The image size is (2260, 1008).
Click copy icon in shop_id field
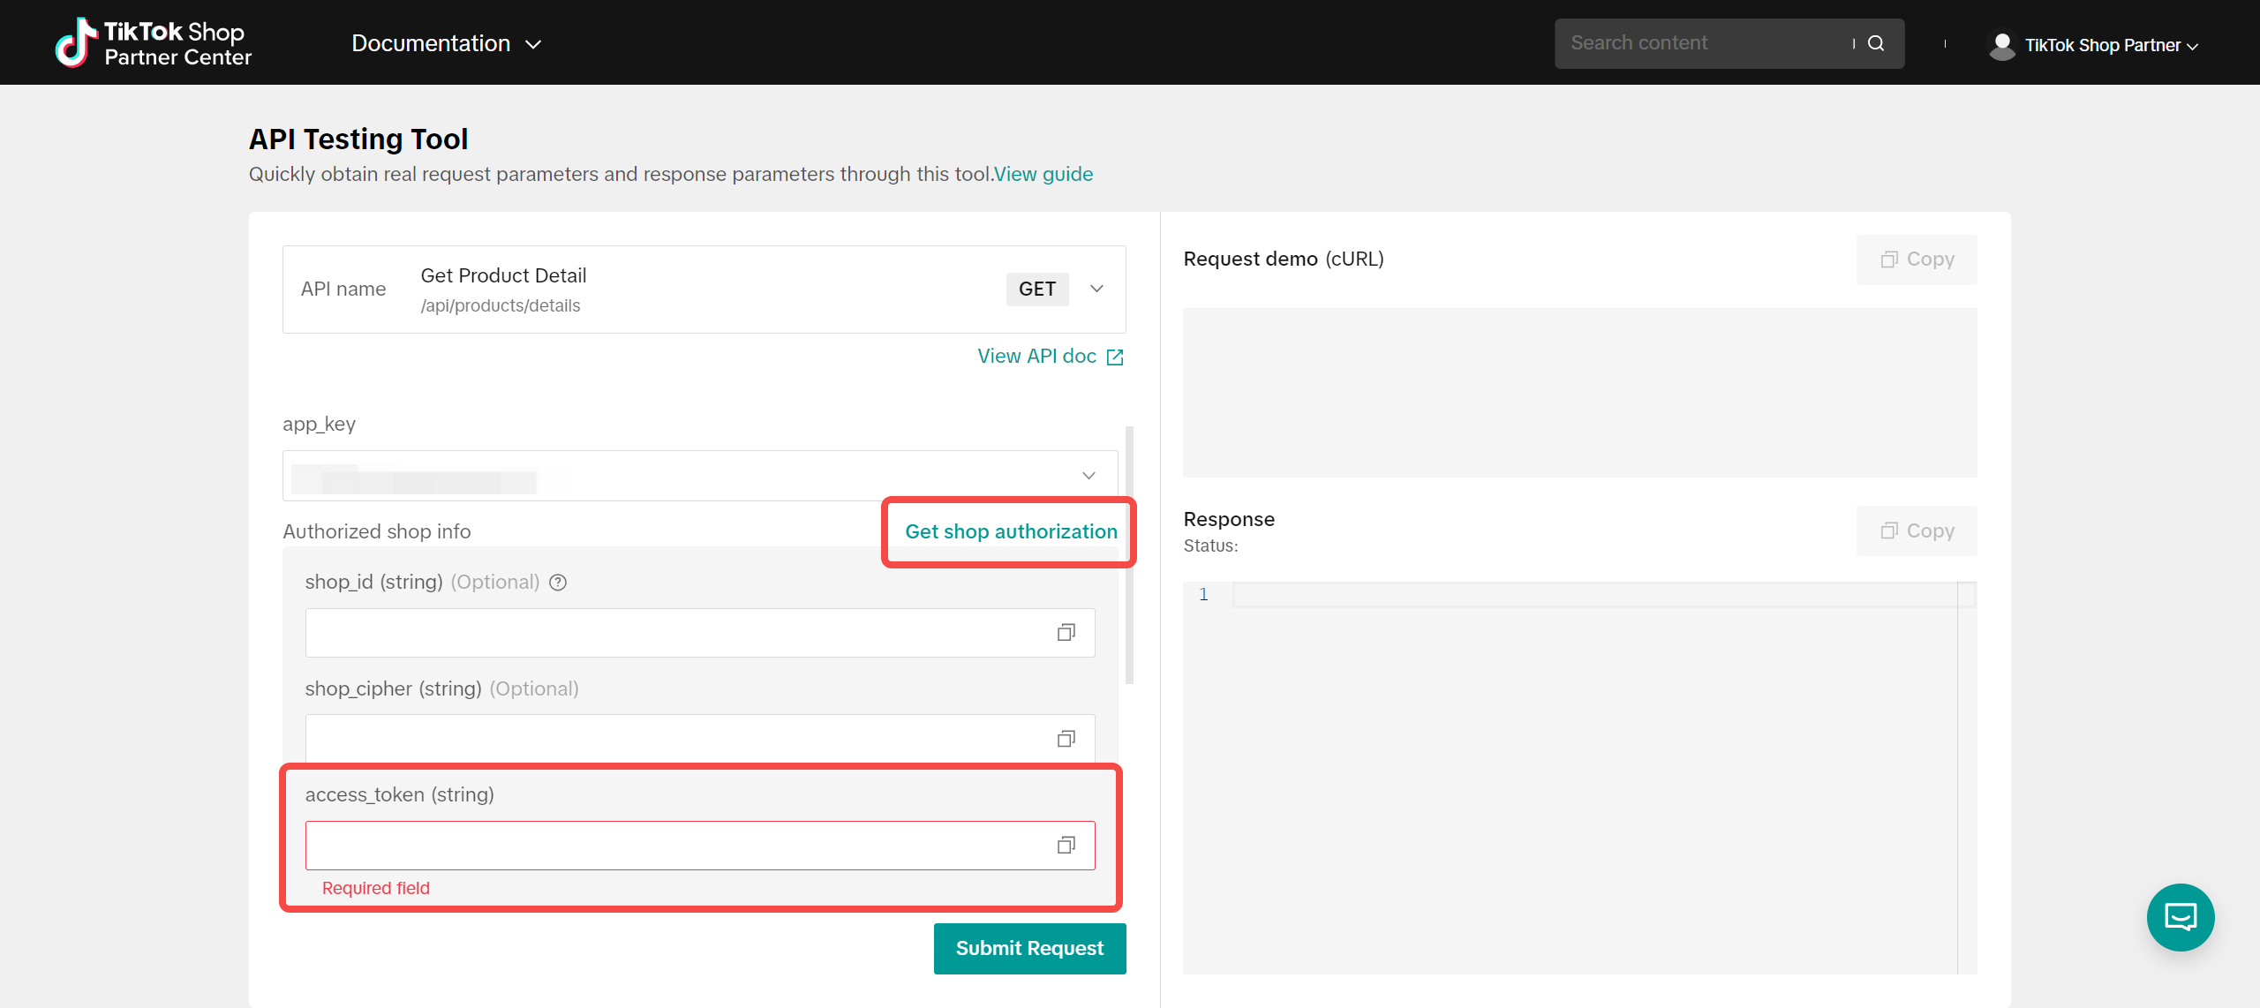1066,632
